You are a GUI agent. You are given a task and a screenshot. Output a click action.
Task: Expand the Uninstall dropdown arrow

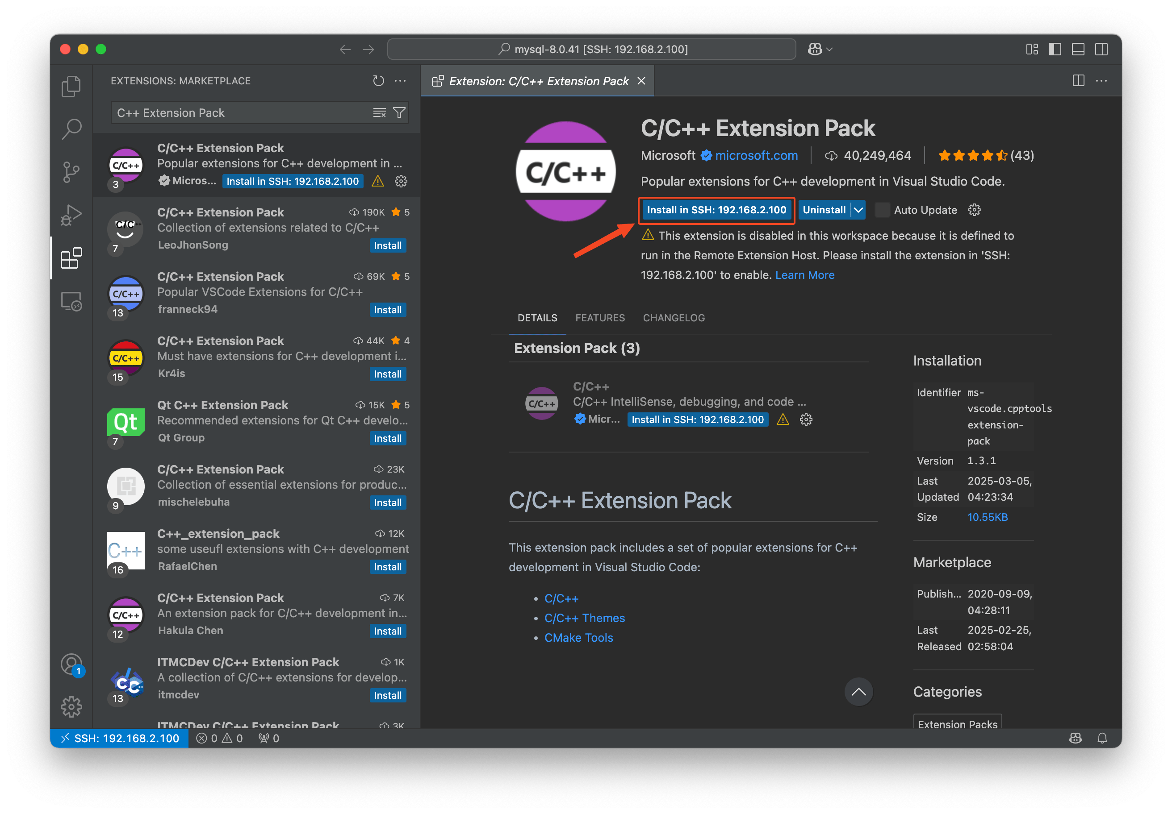(858, 210)
